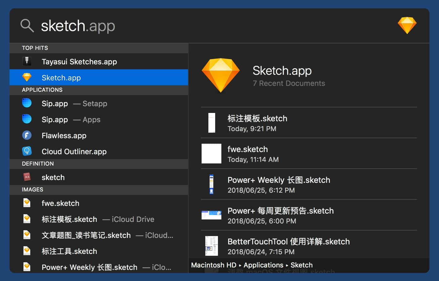The height and width of the screenshot is (281, 439).
Task: Click the Sketch diamond icon in search bar
Action: click(x=407, y=25)
